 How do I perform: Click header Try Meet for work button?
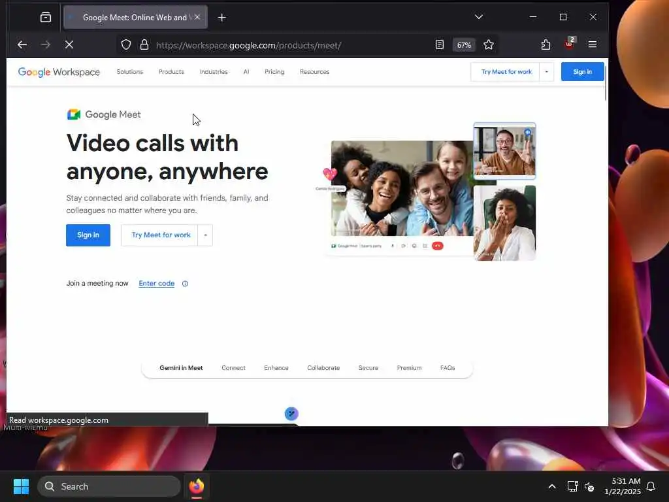[506, 72]
